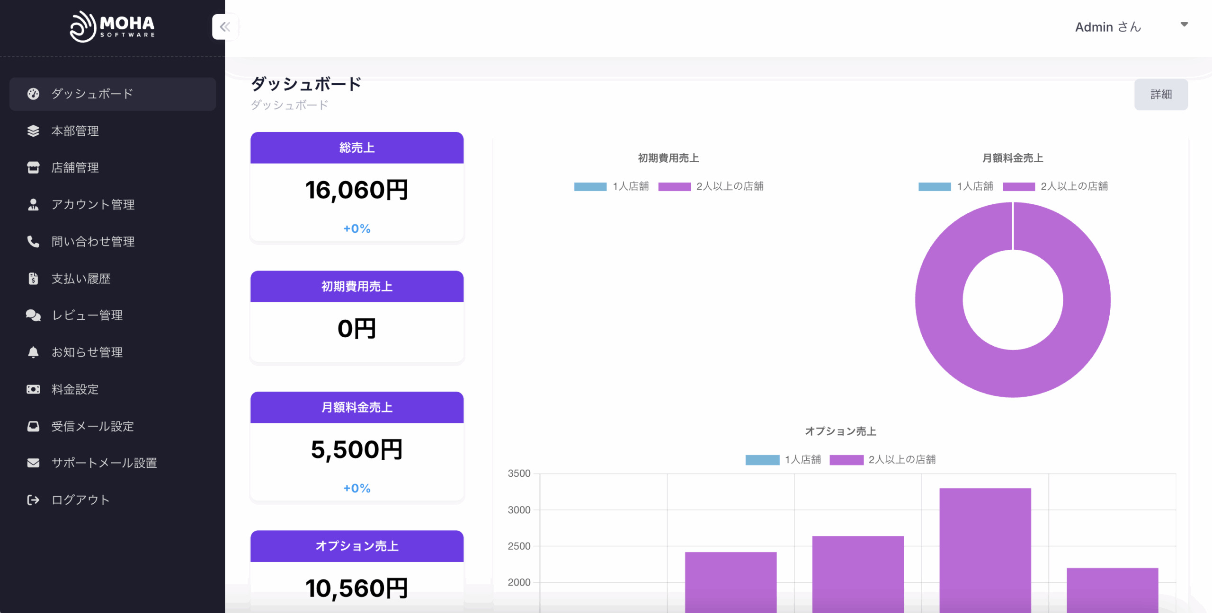This screenshot has height=613, width=1212.
Task: Toggle 1人店舗 legend in 月額料金売上 chart
Action: pos(955,186)
